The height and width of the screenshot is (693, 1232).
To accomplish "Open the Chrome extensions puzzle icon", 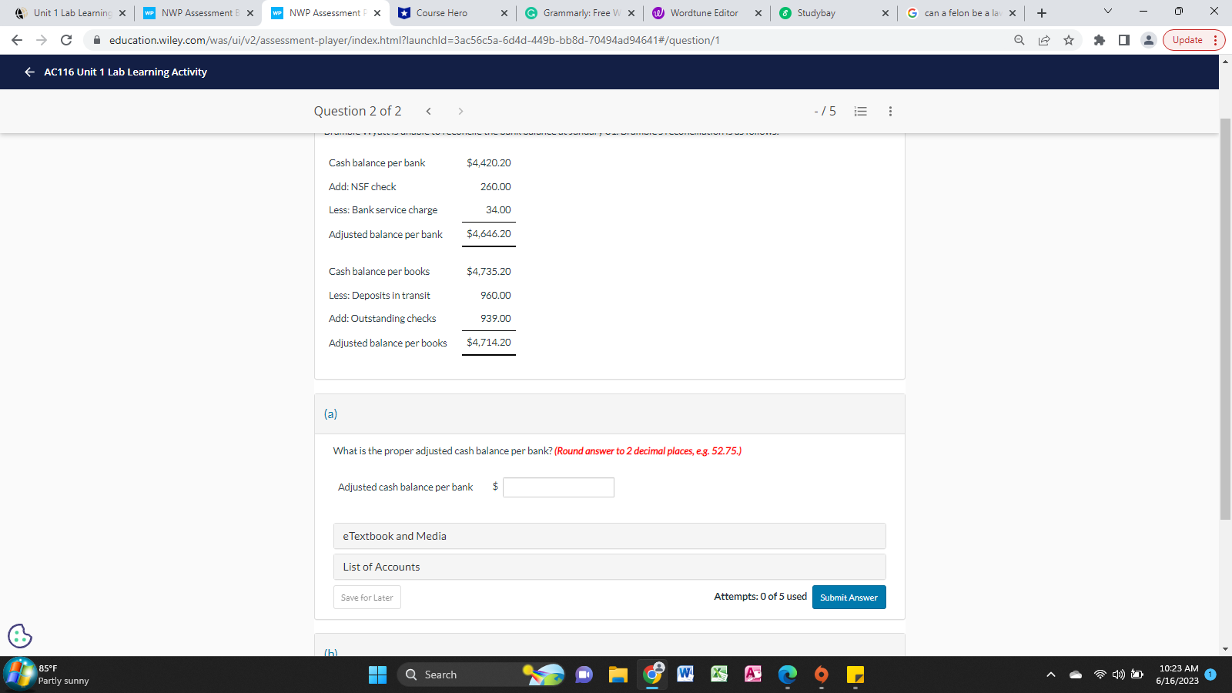I will point(1100,40).
